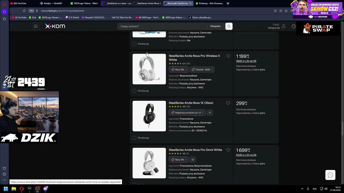Reload the page in the browser
This screenshot has height=193, width=344.
24,11
